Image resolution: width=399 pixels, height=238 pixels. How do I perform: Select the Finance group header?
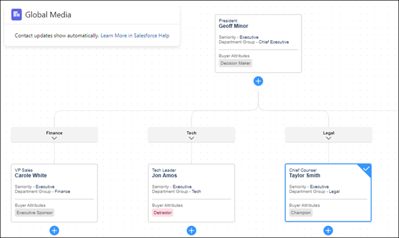54,132
